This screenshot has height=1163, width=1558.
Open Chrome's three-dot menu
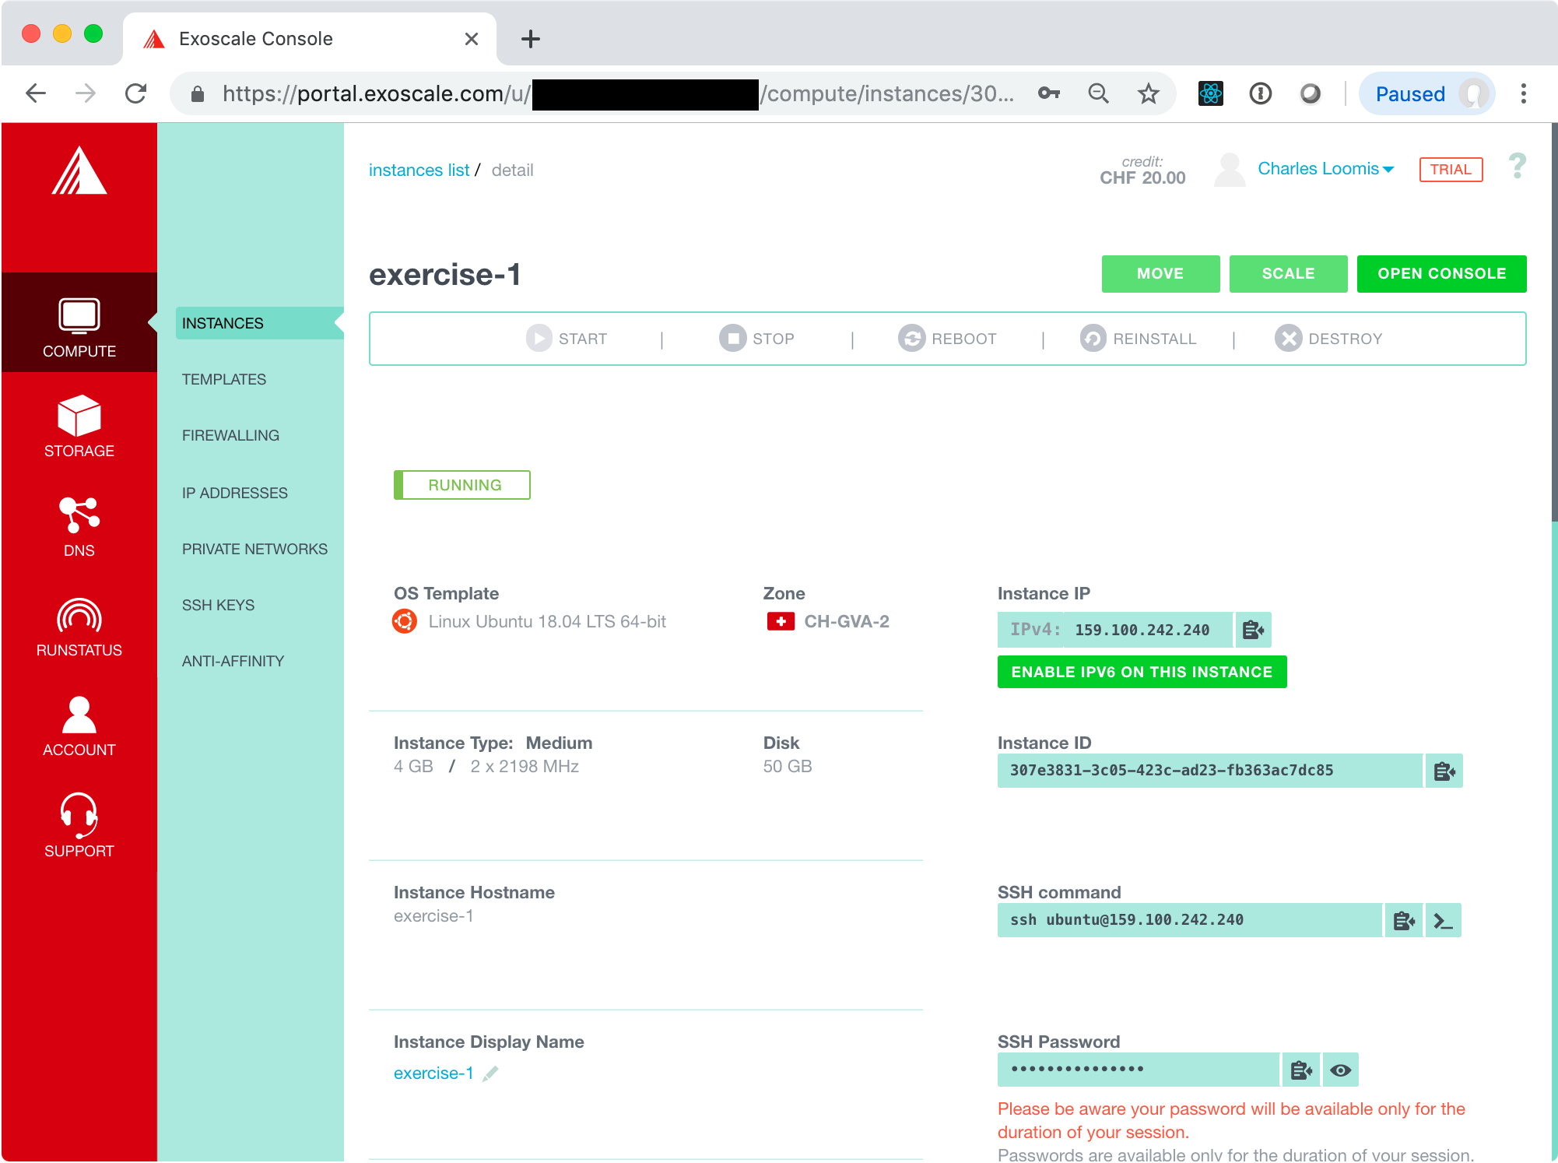click(1523, 93)
